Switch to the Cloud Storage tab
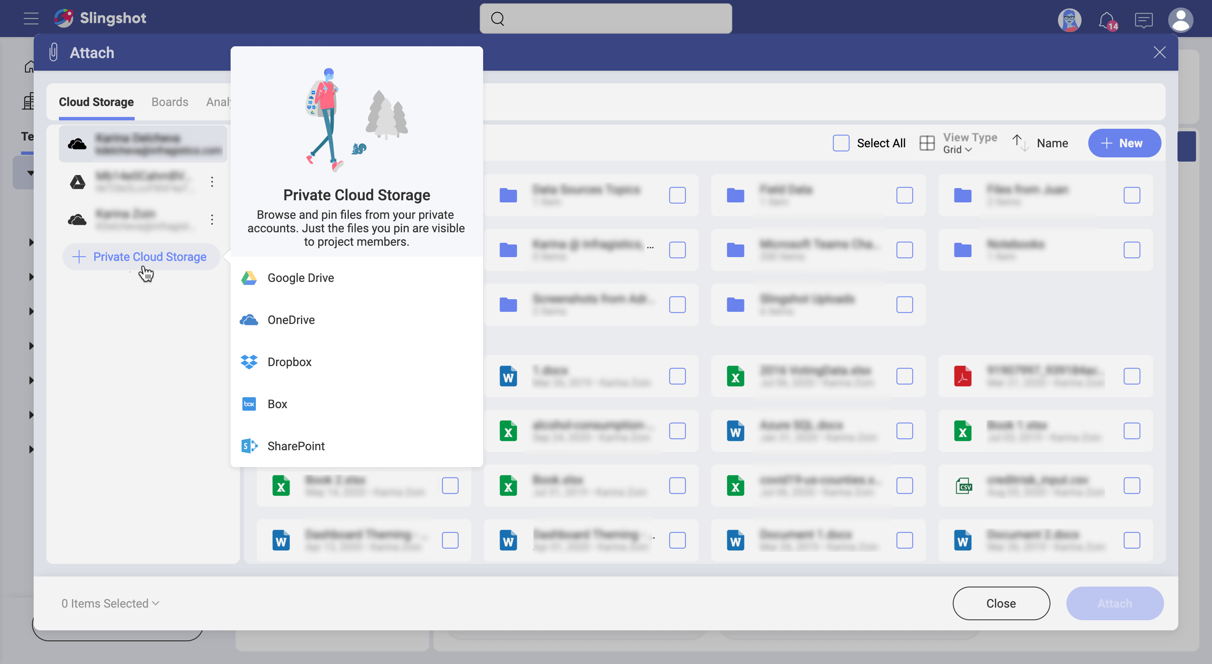Screen dimensions: 1212x664 click(x=96, y=101)
